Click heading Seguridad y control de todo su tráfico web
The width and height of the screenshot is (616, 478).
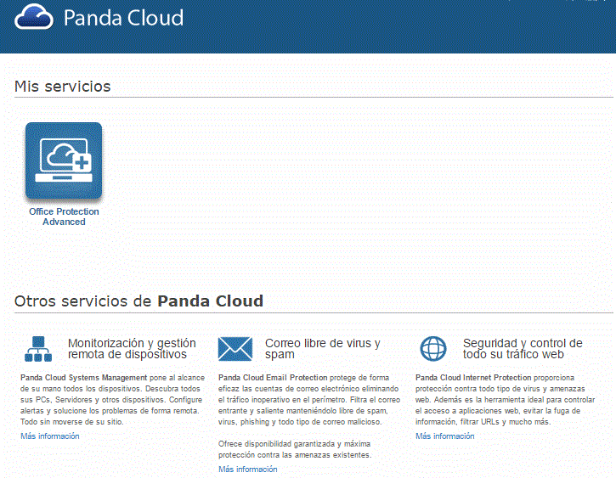click(523, 348)
